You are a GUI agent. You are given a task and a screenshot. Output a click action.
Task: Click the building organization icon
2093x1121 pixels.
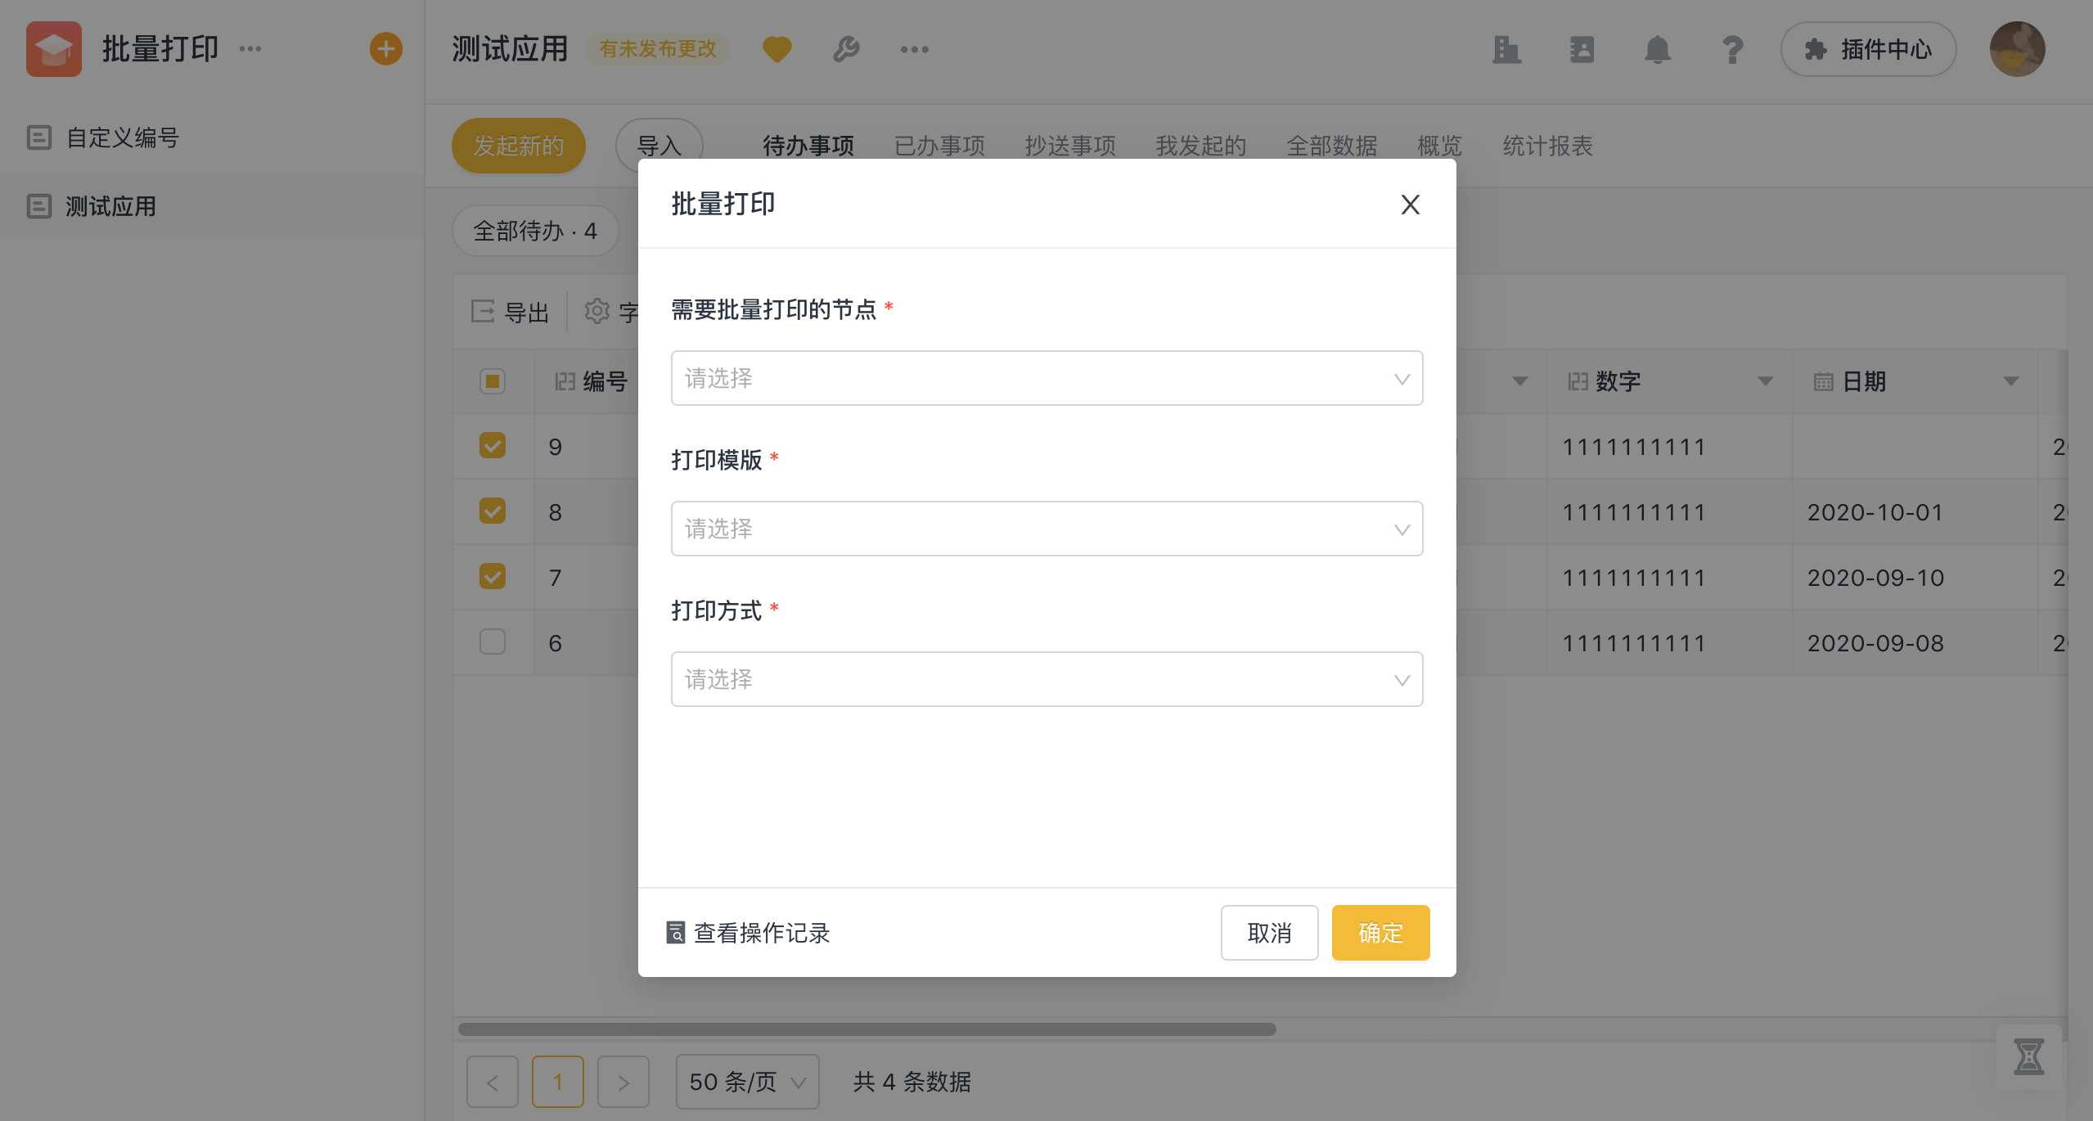pyautogui.click(x=1506, y=50)
